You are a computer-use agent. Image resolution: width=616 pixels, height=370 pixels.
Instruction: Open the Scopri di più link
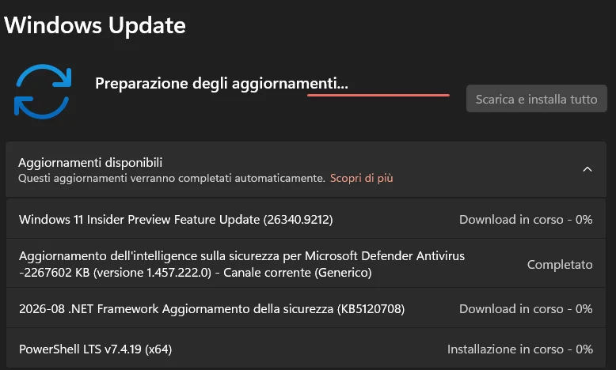click(x=361, y=178)
